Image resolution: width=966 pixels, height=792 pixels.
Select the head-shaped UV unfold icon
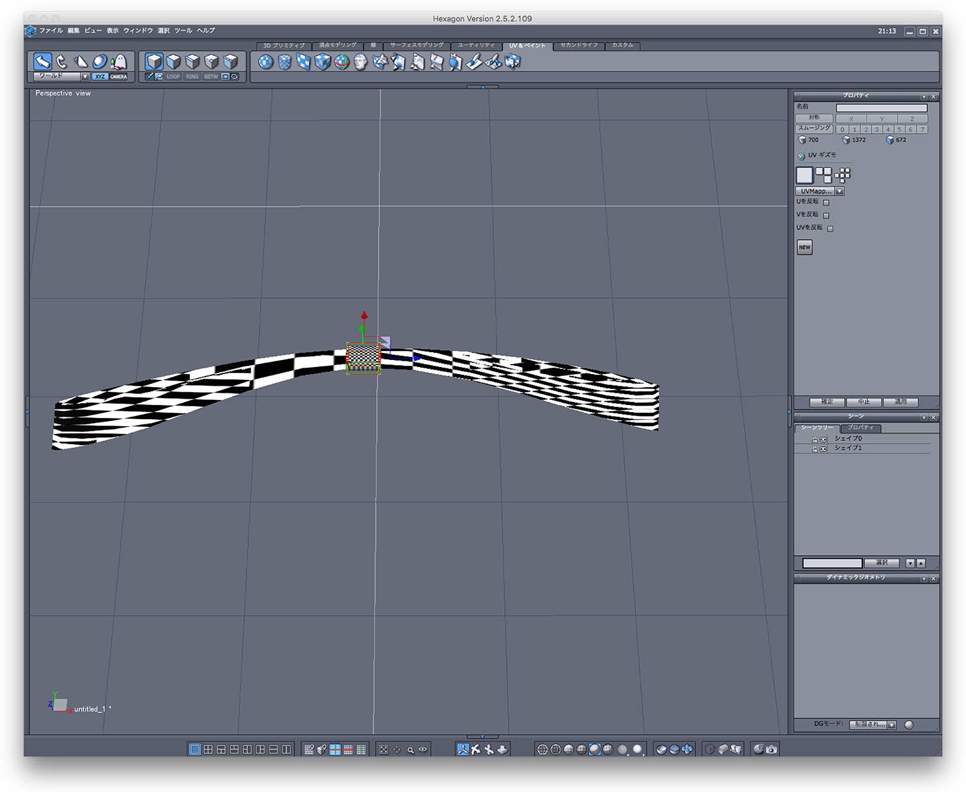pos(361,62)
